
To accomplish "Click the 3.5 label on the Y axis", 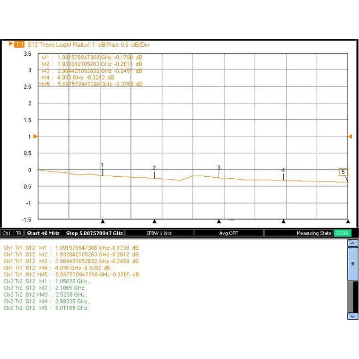I will tap(27, 54).
